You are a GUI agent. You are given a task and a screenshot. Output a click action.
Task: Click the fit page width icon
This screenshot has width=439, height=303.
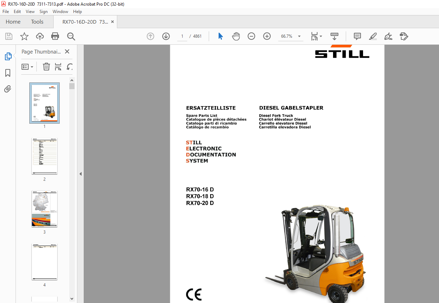314,36
